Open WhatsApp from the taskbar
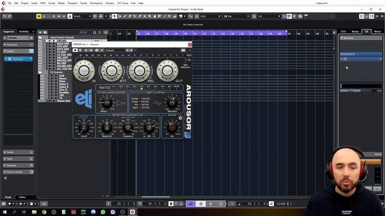385x216 pixels. 103,212
